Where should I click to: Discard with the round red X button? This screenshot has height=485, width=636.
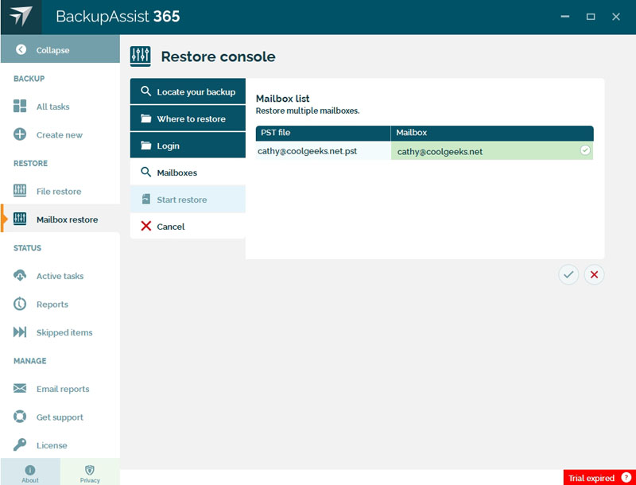tap(594, 274)
